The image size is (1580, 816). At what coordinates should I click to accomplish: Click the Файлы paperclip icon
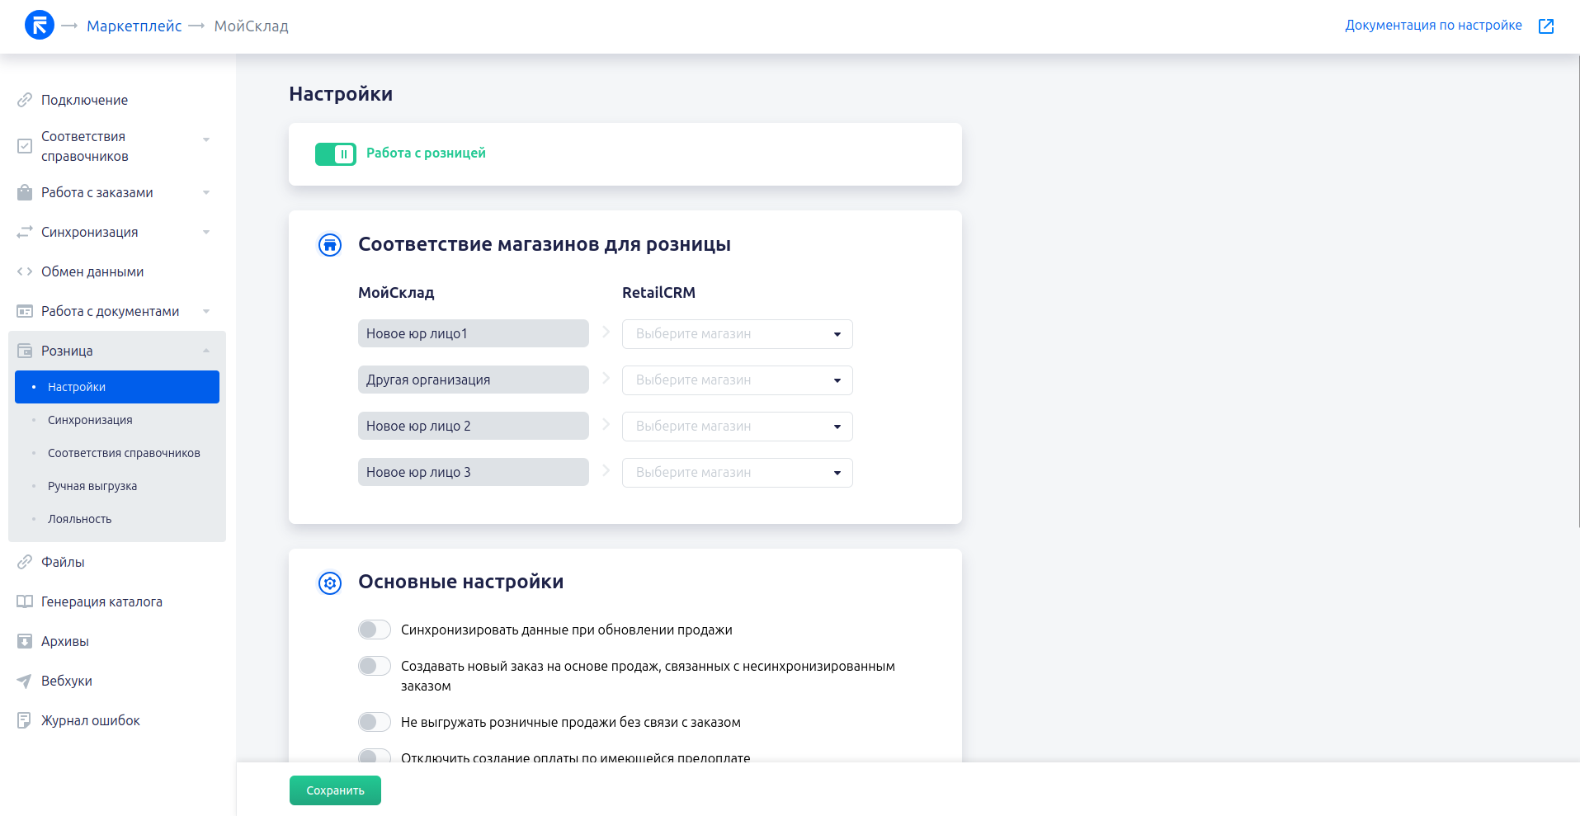click(x=25, y=562)
